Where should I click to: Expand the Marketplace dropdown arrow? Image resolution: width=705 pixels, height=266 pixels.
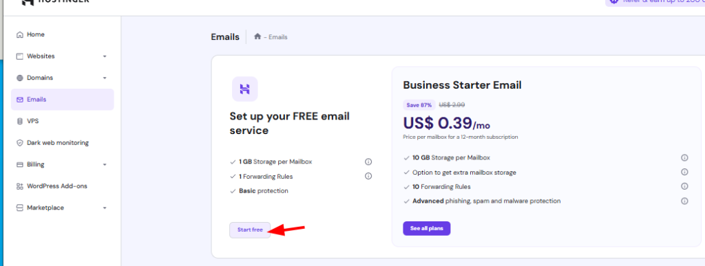coord(105,208)
